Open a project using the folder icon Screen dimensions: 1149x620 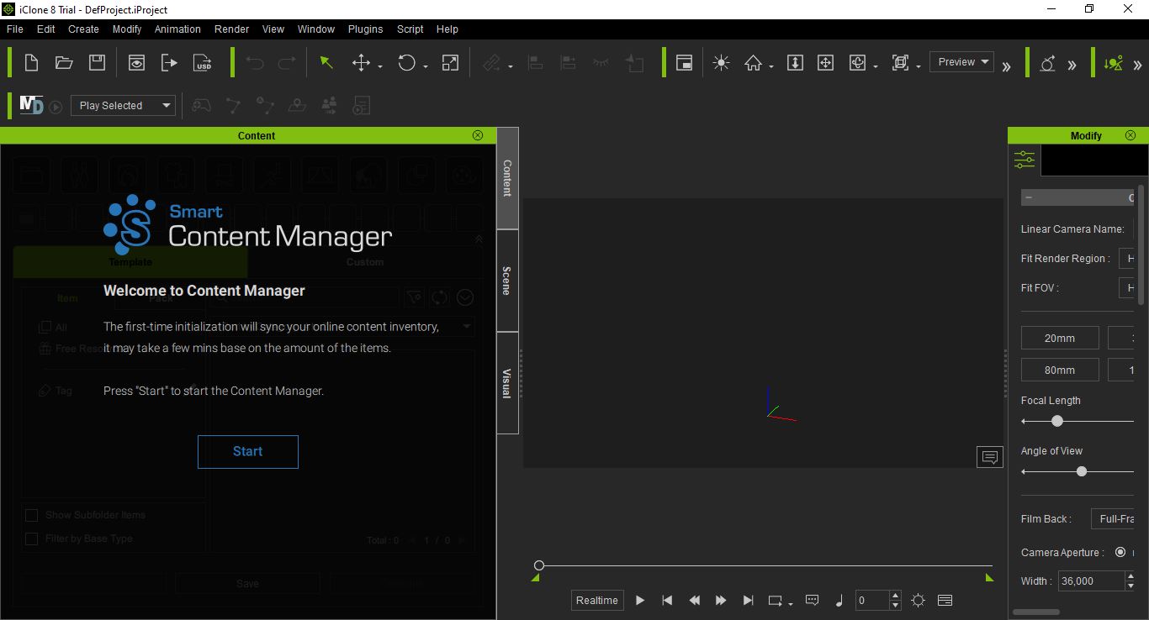point(64,62)
